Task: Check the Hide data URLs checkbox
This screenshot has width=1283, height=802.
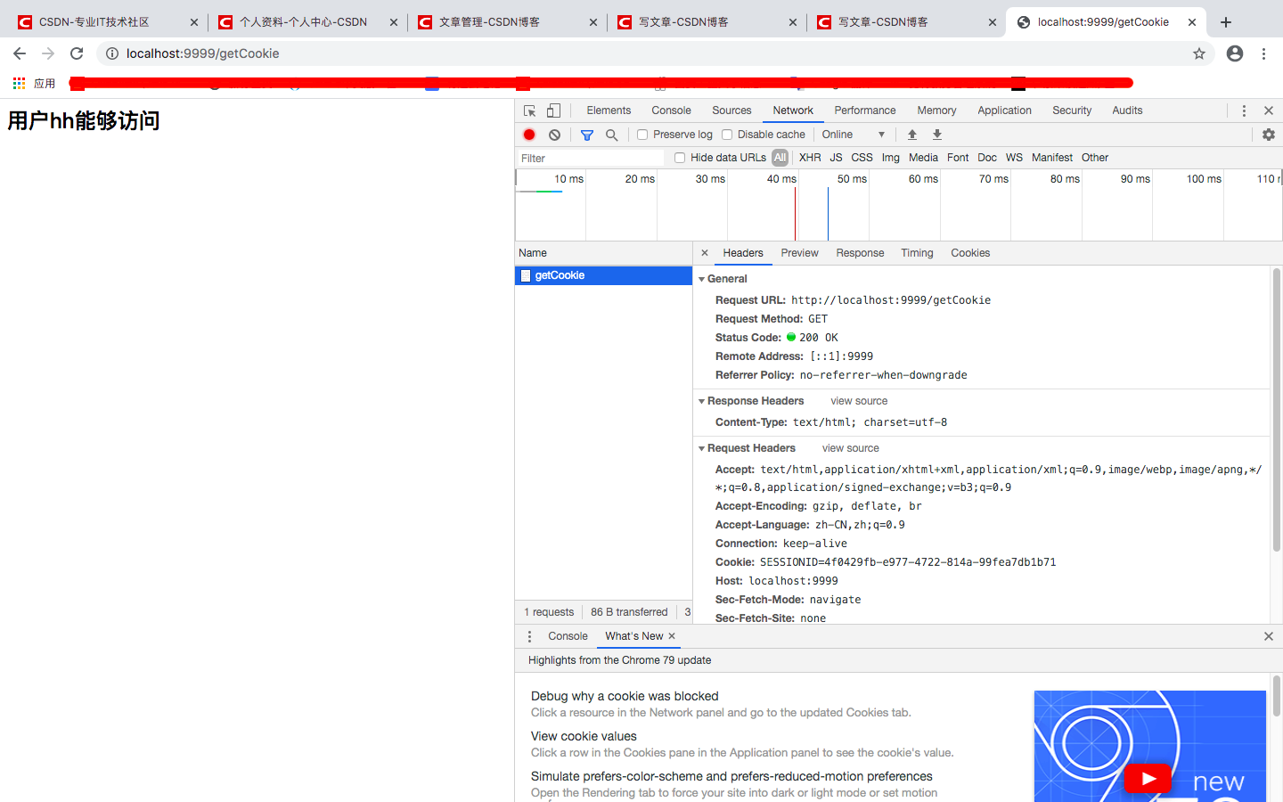Action: (680, 158)
